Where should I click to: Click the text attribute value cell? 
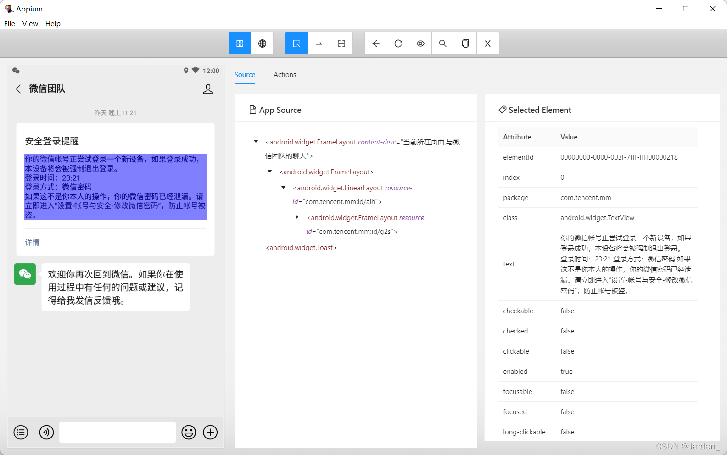tap(626, 264)
